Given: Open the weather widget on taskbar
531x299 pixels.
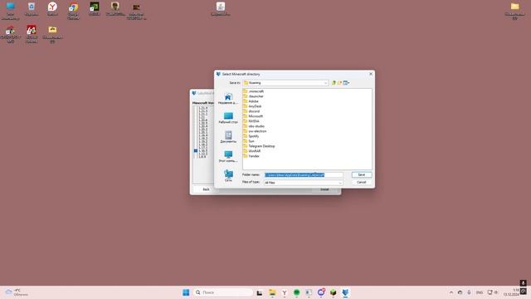Looking at the screenshot, I should [17, 292].
